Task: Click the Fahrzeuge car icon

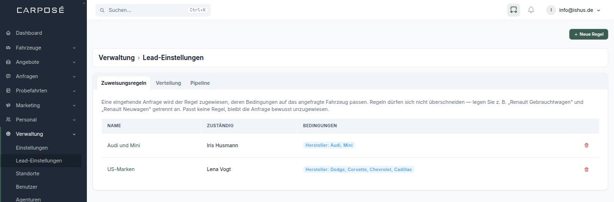Action: point(8,48)
